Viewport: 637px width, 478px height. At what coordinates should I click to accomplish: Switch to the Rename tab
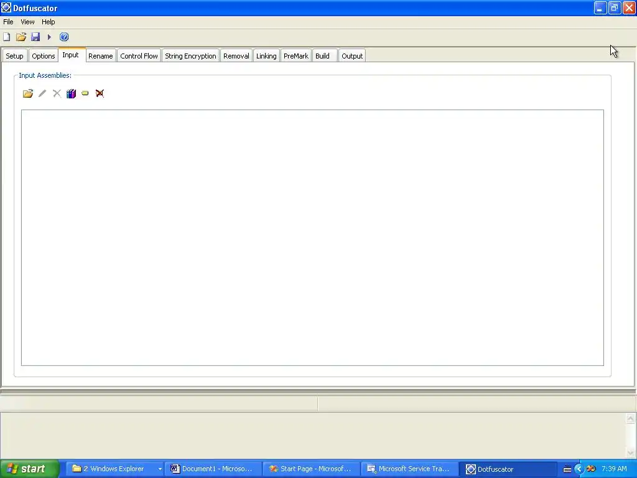point(101,56)
